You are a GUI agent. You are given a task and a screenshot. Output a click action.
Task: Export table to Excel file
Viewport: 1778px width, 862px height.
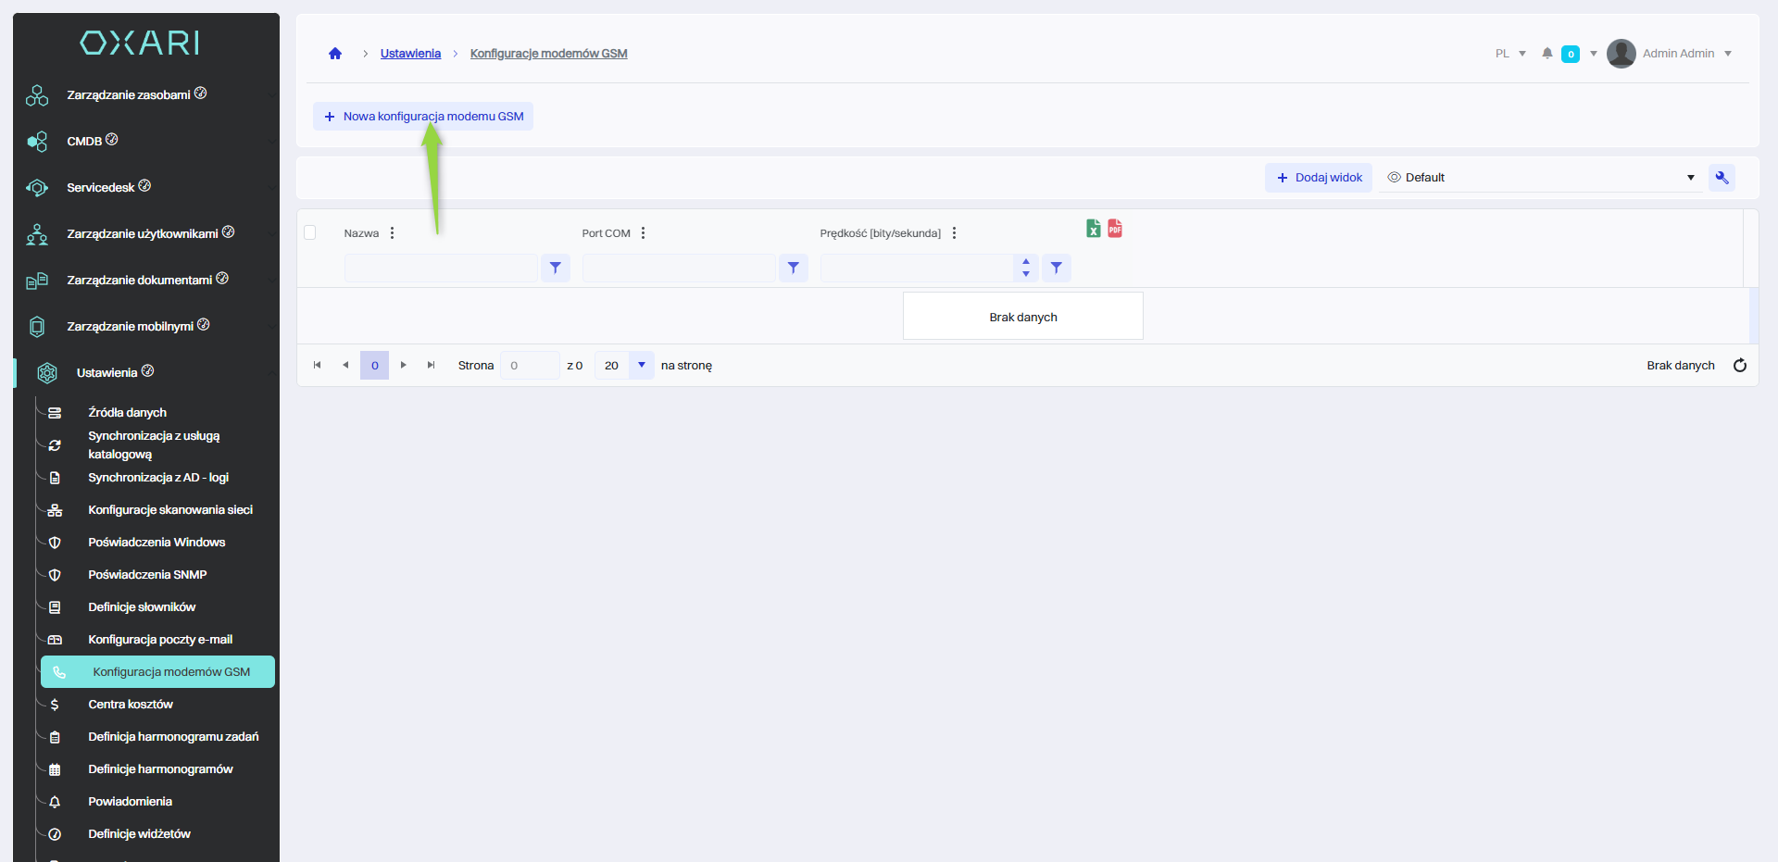[x=1094, y=229]
